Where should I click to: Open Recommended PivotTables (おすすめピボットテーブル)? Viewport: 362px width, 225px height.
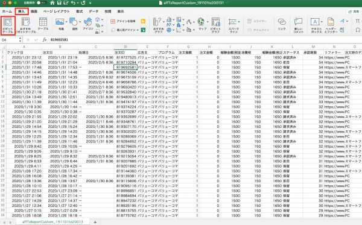25,25
